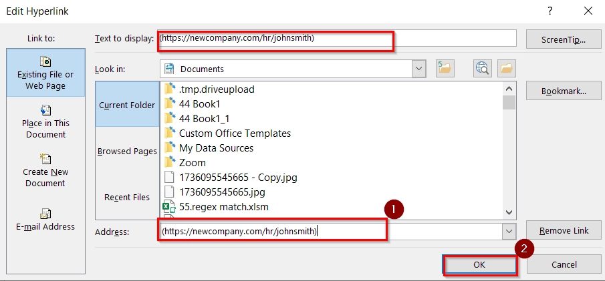Screen dimensions: 605x281
Task: Select the 55.regex match.xlsm file
Action: [223, 207]
